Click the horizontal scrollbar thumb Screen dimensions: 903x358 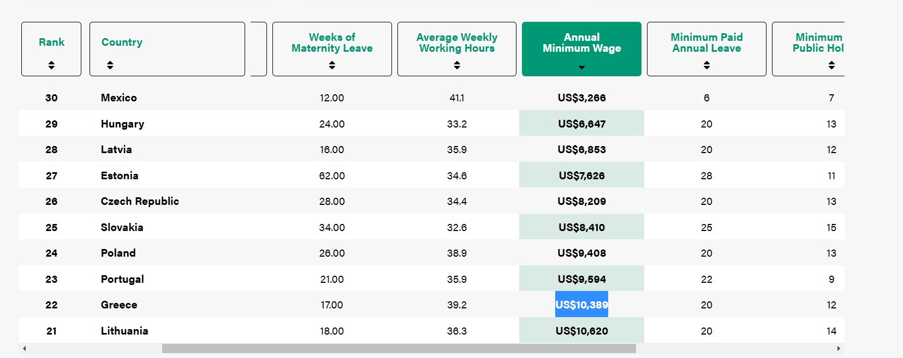pyautogui.click(x=399, y=348)
